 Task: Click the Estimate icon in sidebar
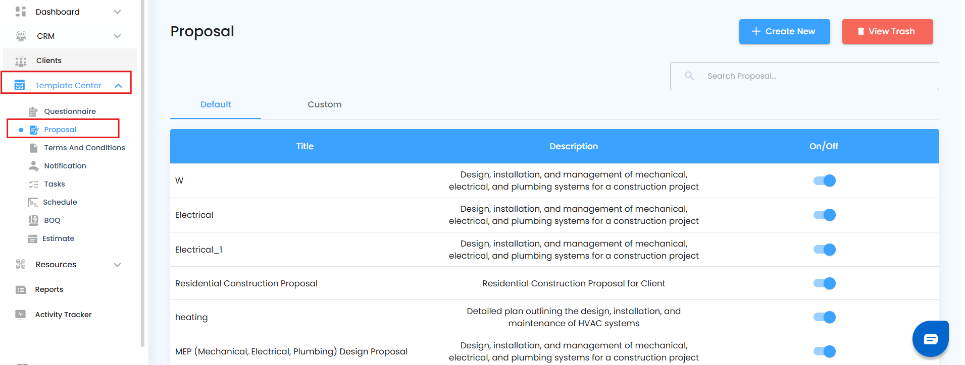(x=33, y=238)
